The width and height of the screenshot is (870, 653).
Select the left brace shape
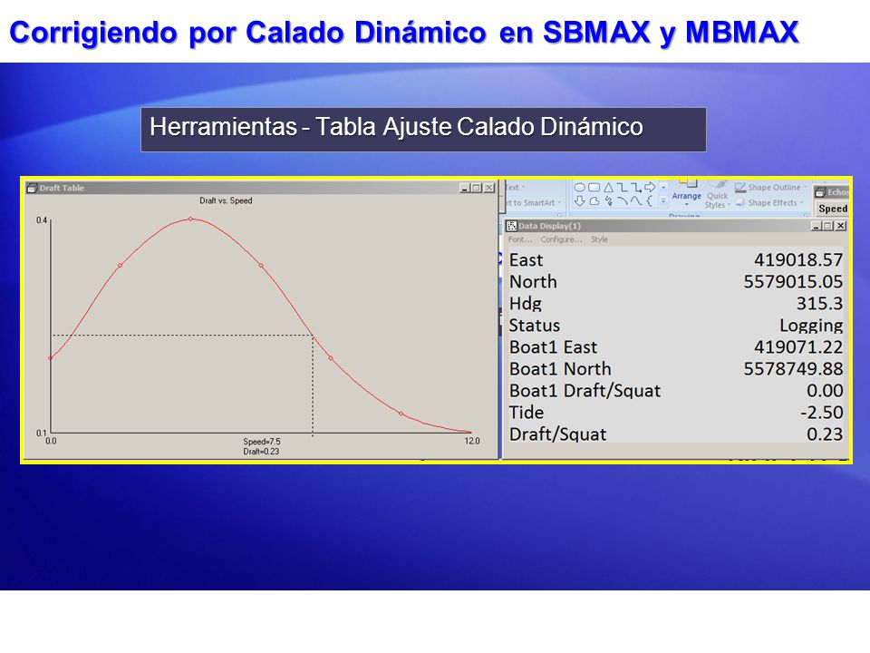click(649, 201)
